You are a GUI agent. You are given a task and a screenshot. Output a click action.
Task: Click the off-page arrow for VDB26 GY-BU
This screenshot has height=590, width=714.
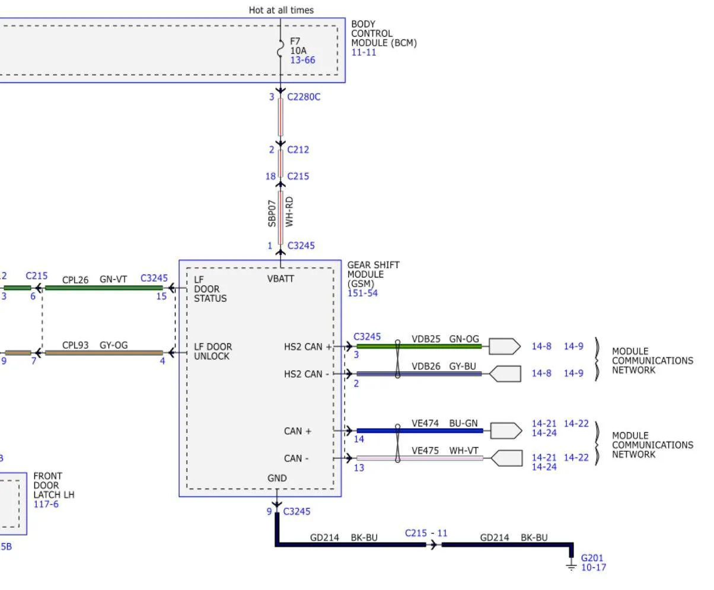[x=505, y=374]
